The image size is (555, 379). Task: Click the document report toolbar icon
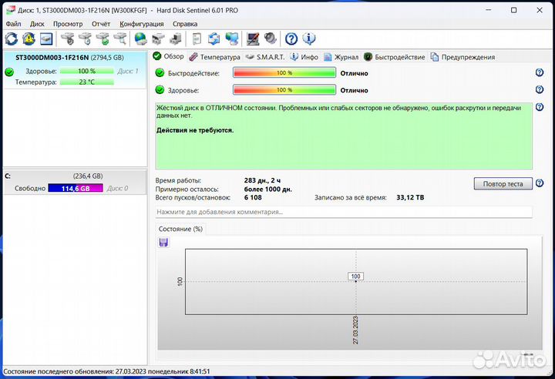point(197,39)
